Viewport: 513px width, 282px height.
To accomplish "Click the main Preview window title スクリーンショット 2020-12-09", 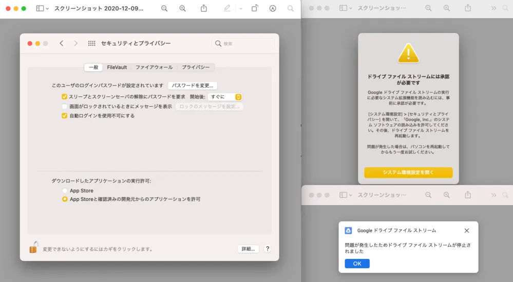I will [x=99, y=9].
